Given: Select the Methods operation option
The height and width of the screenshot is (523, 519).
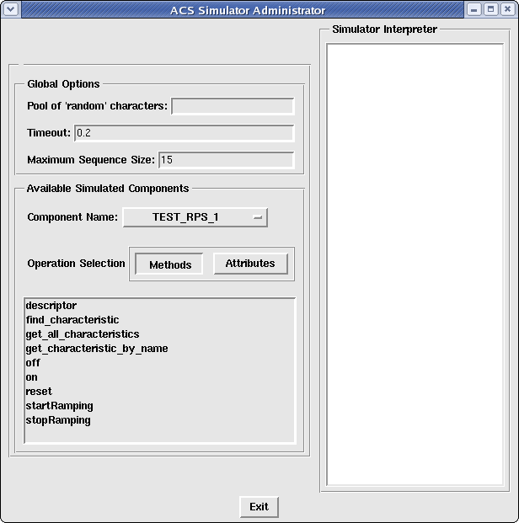Looking at the screenshot, I should coord(169,264).
